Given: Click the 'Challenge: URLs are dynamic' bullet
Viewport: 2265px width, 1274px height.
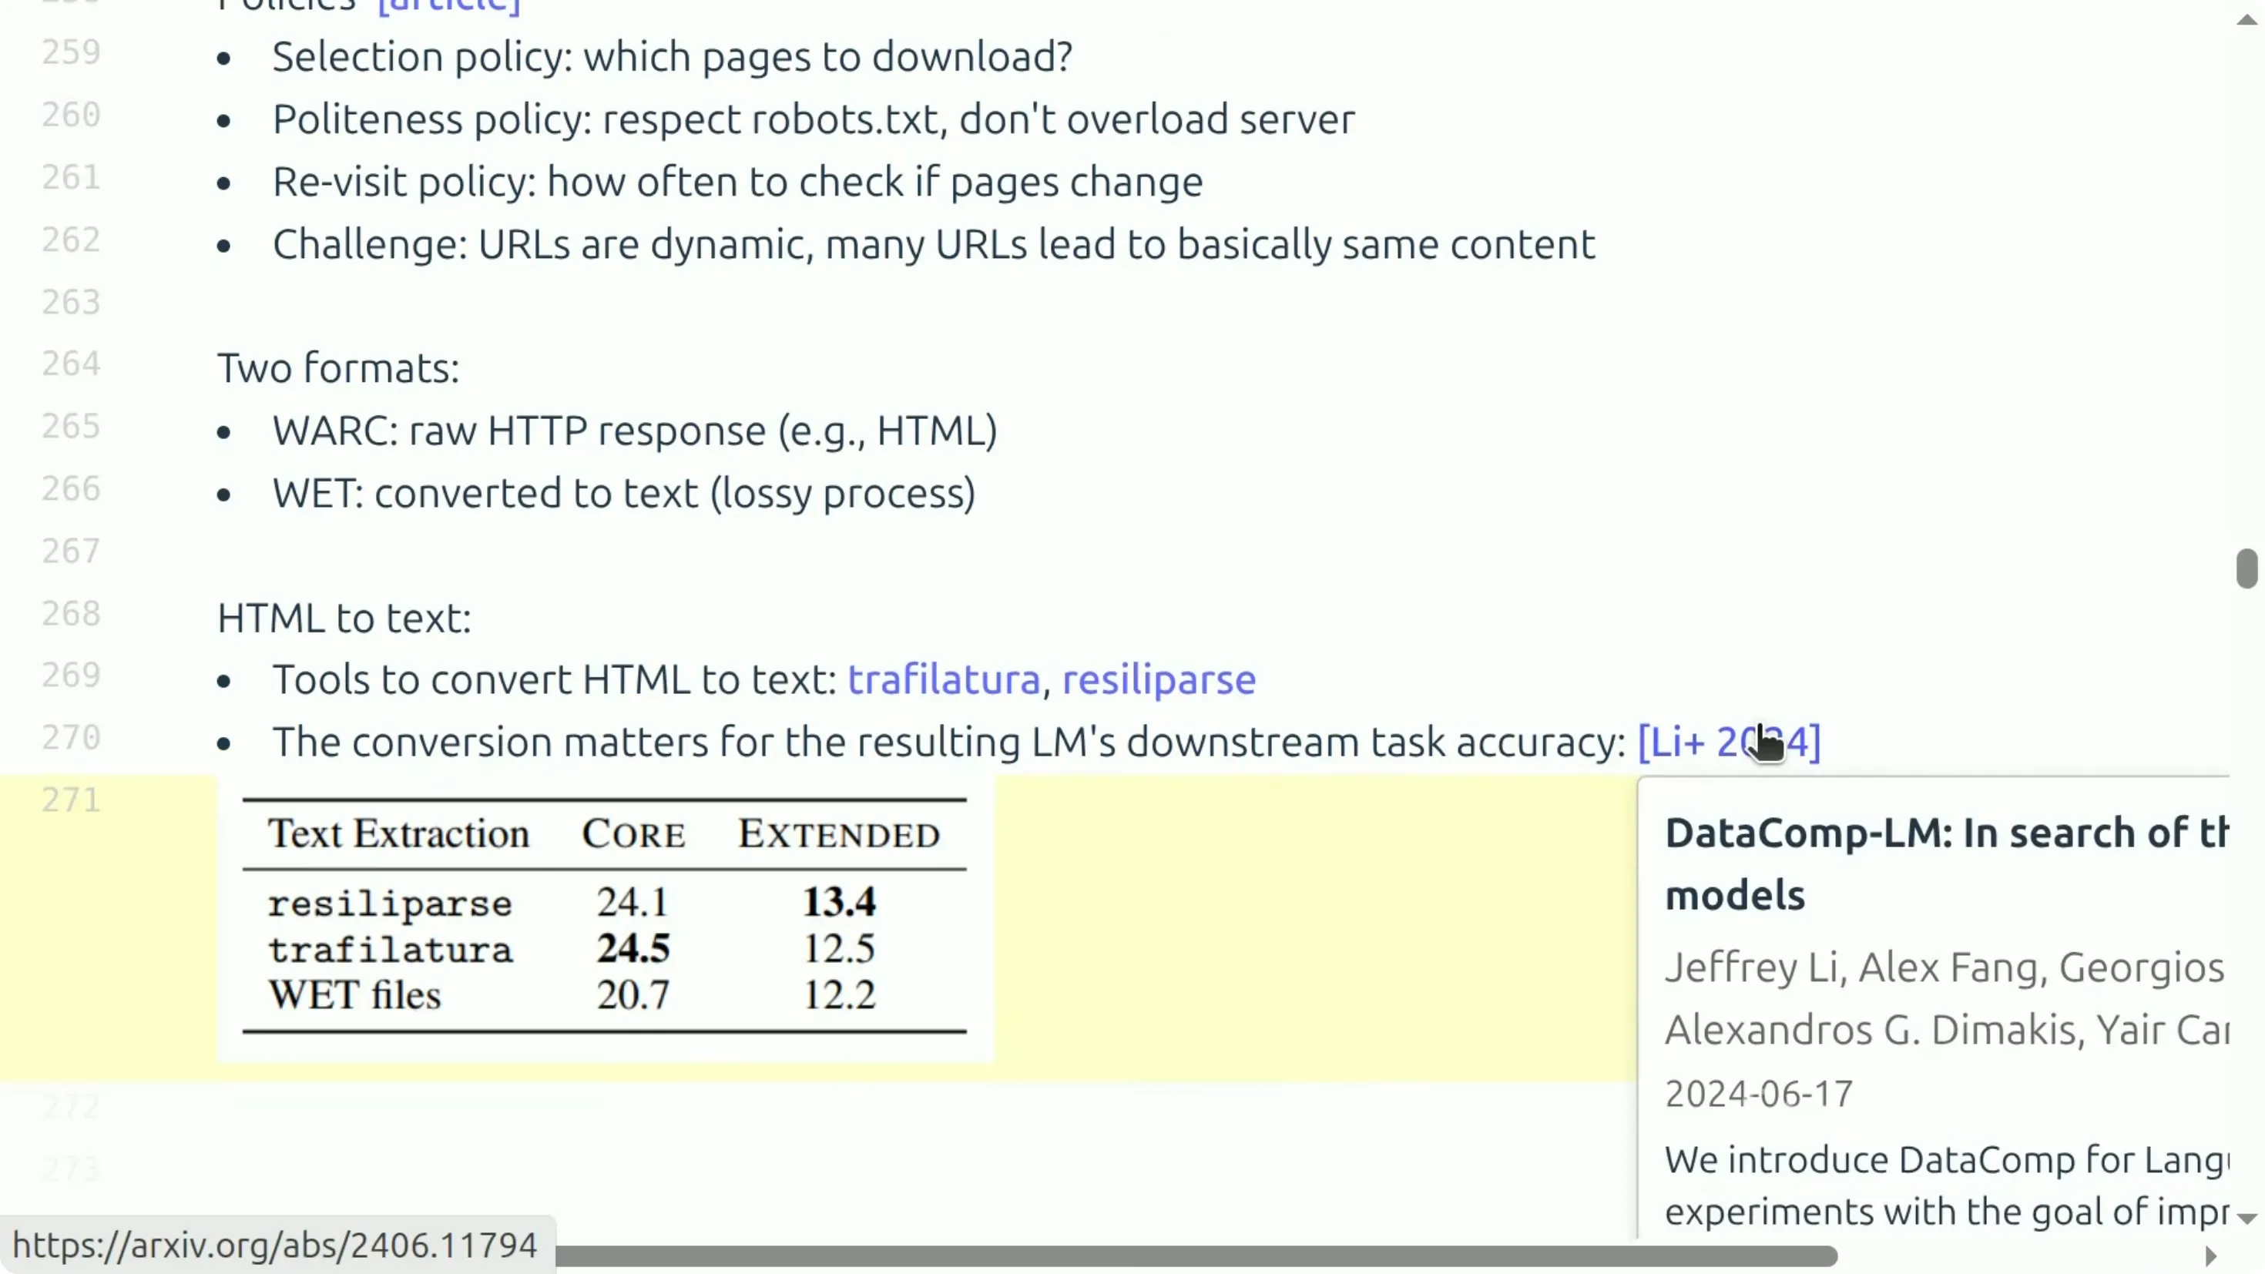Looking at the screenshot, I should click(933, 244).
